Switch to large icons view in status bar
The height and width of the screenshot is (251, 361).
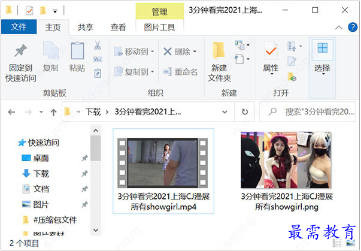click(x=350, y=243)
